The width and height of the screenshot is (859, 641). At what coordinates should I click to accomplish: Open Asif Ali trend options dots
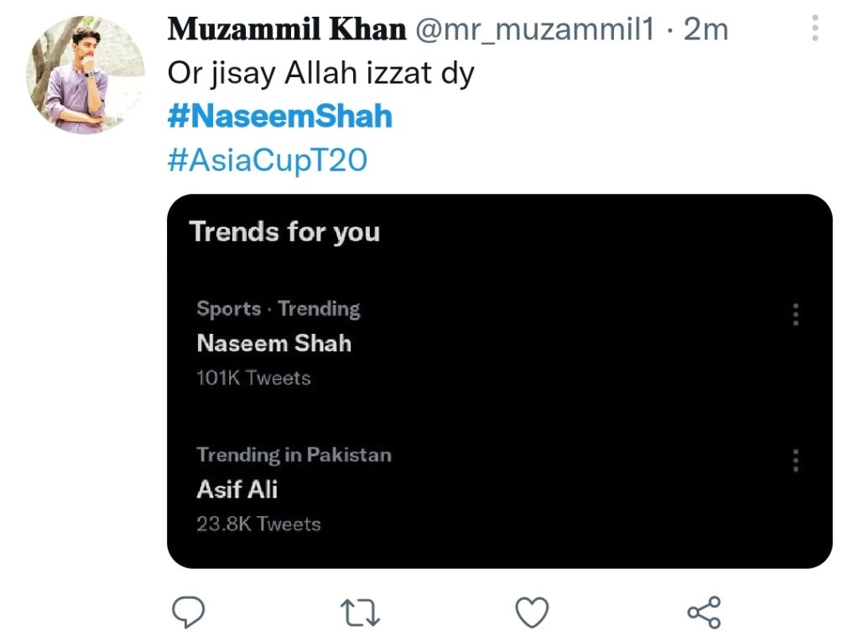pyautogui.click(x=795, y=461)
